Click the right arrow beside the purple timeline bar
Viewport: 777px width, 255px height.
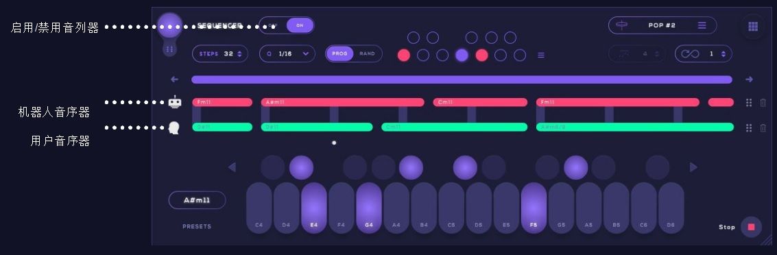pyautogui.click(x=750, y=80)
